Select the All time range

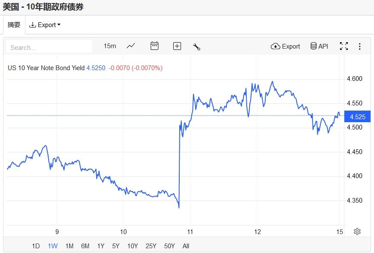[186, 246]
